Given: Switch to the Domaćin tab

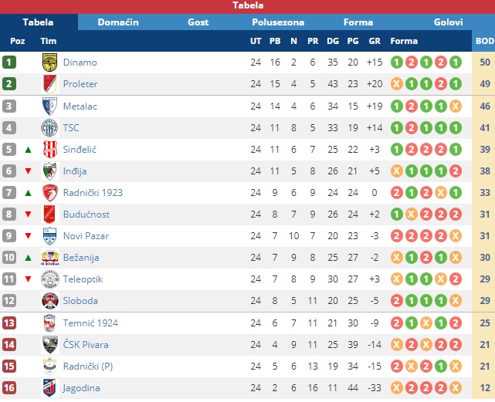Looking at the screenshot, I should tap(118, 22).
